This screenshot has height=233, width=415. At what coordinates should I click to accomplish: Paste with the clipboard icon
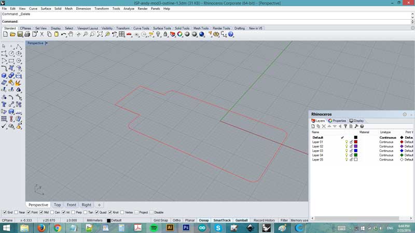(57, 34)
